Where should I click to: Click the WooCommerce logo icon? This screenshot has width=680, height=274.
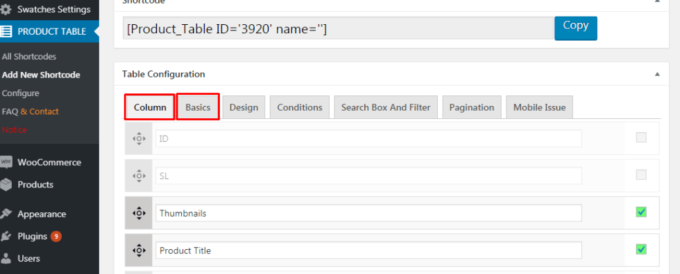point(6,163)
